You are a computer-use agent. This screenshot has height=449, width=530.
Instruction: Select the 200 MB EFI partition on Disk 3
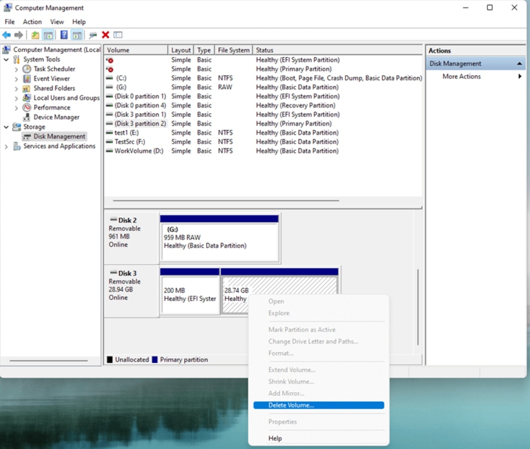(x=190, y=291)
